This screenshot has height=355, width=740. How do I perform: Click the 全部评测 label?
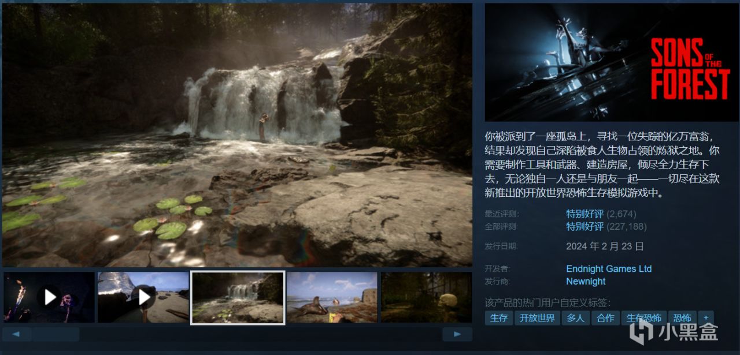pyautogui.click(x=501, y=226)
